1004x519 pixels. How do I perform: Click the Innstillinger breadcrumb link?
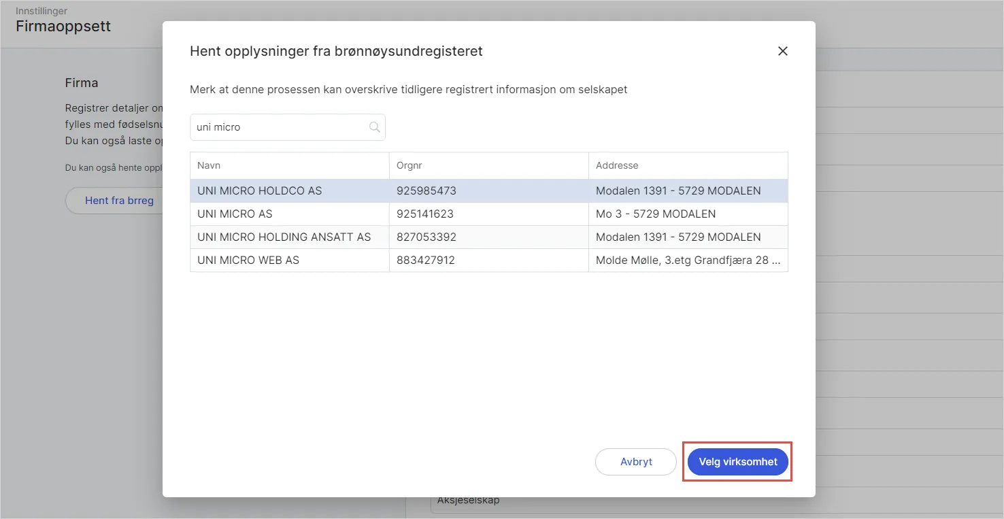[x=42, y=11]
